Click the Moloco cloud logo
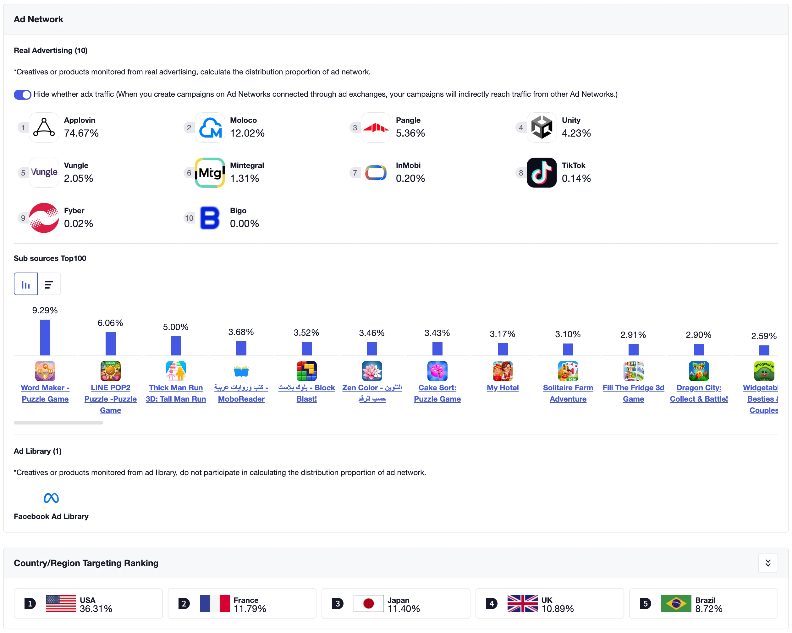 210,127
